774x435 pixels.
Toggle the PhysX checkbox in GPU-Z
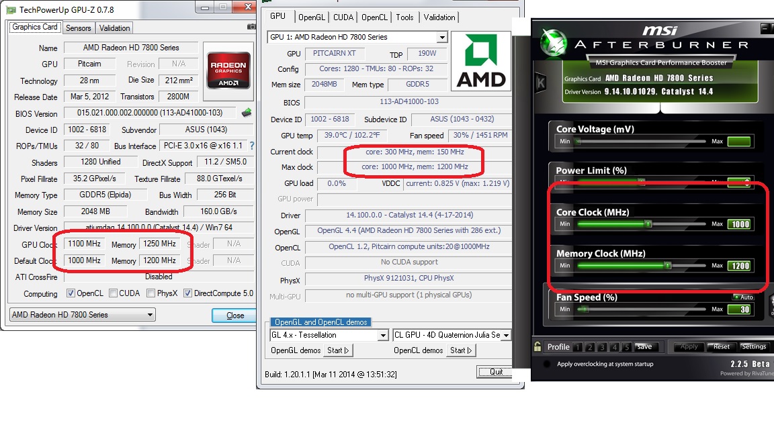point(151,293)
